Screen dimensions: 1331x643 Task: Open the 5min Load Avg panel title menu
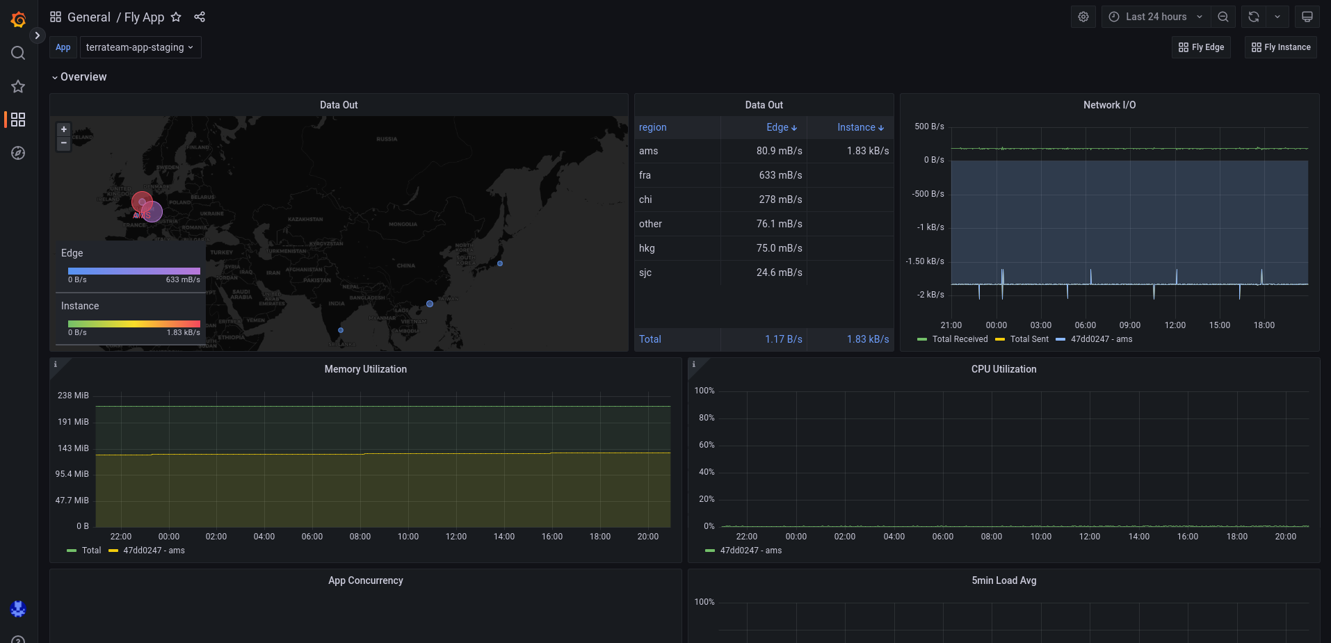click(x=1003, y=580)
